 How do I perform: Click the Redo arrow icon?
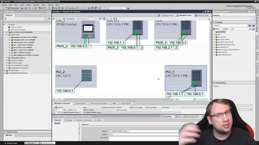click(44, 8)
